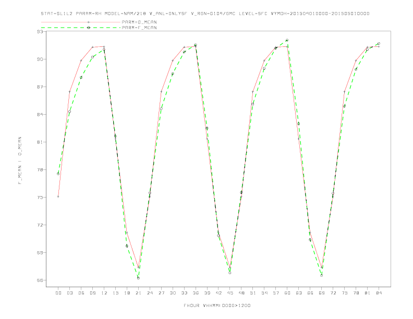Click the 63 x-axis hour label

[299, 293]
